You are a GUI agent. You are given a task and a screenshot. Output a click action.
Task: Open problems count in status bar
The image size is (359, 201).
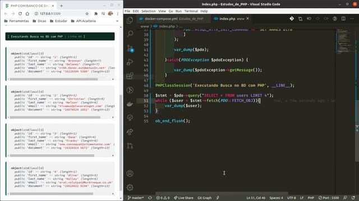point(163,198)
